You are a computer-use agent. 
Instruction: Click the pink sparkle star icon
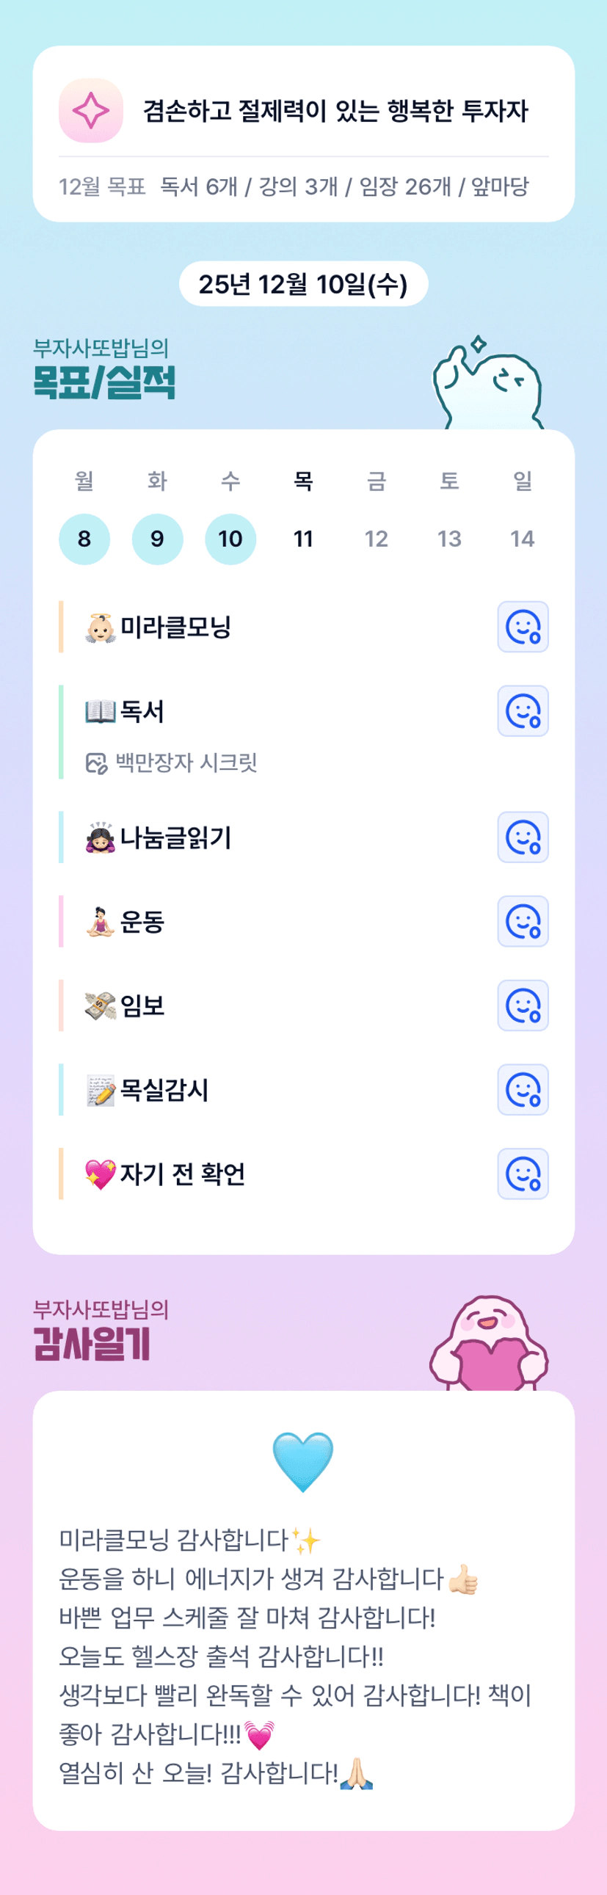(90, 110)
